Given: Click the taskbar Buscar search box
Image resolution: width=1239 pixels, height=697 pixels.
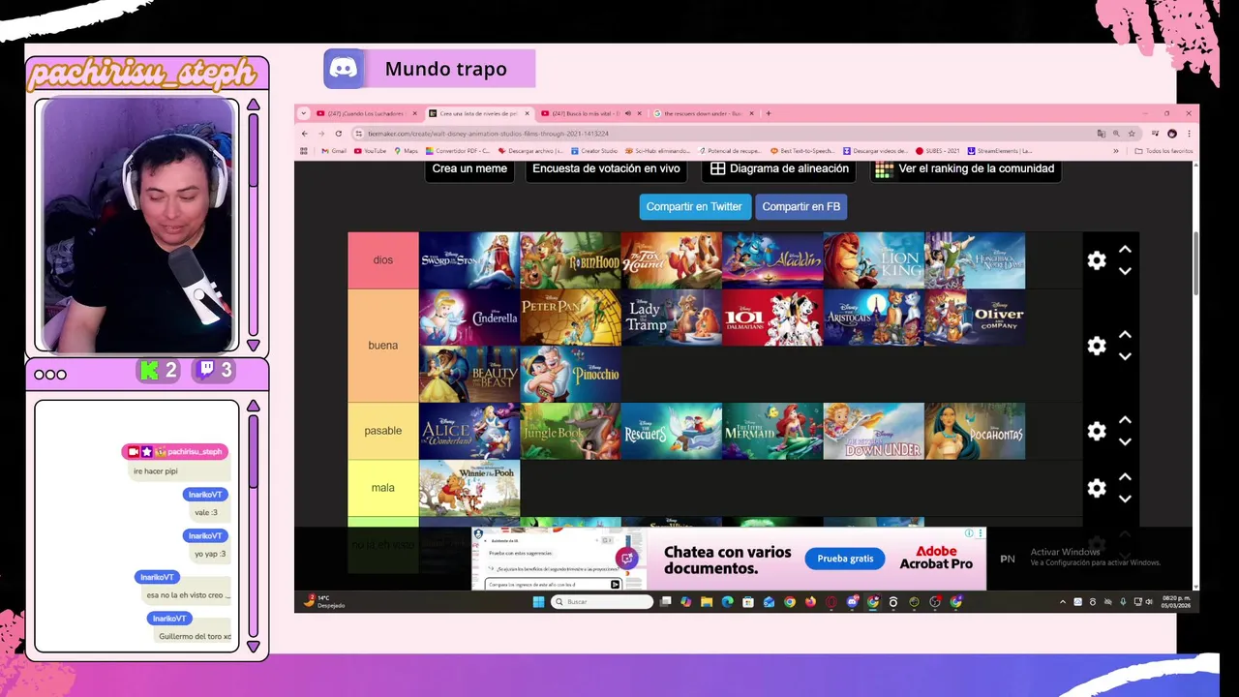Looking at the screenshot, I should click(x=602, y=602).
